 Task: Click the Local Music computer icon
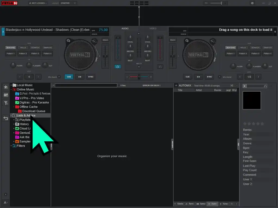pos(15,85)
